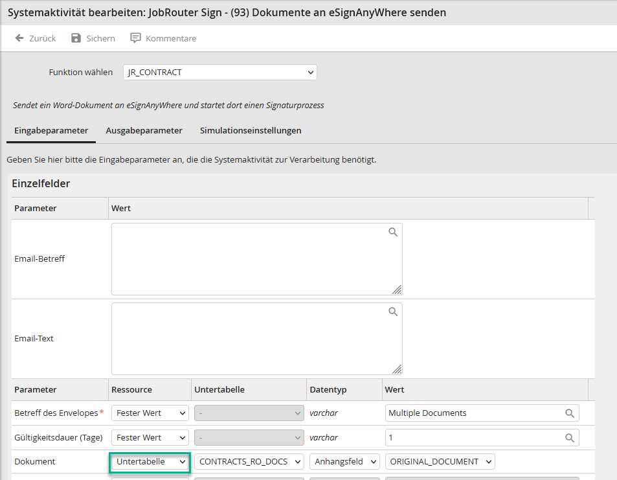Switch to the Simulationseinstellungen tab
The height and width of the screenshot is (480, 617).
click(x=251, y=130)
